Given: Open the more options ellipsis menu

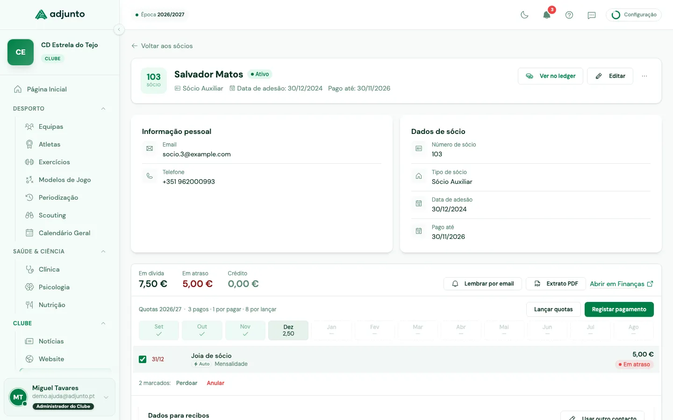Looking at the screenshot, I should (644, 76).
